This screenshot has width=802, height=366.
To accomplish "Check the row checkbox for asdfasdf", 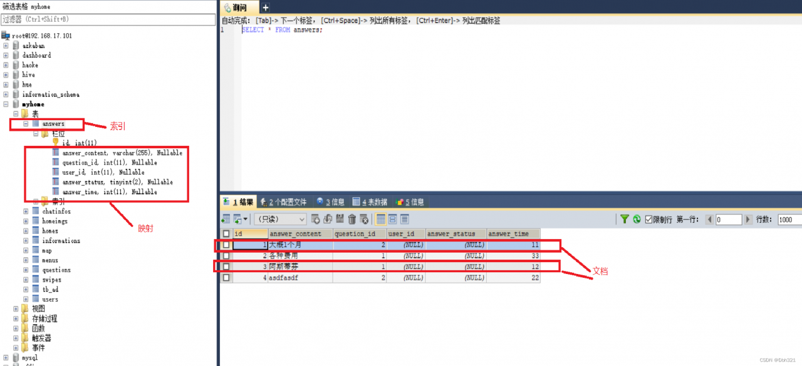I will click(x=226, y=277).
